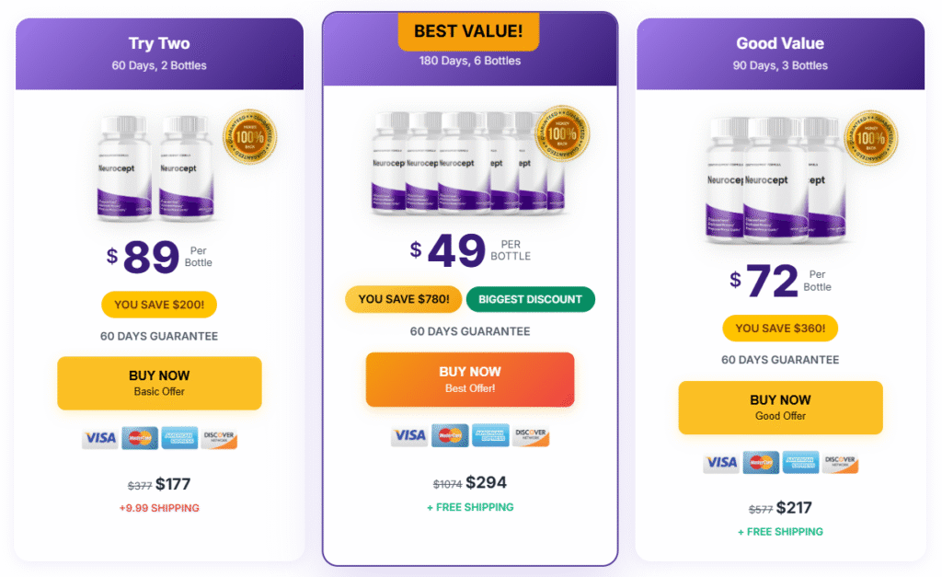The image size is (942, 577).
Task: Click 100% money back seal on Best Value
Action: point(562,133)
